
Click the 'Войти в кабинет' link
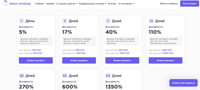pos(169,4)
